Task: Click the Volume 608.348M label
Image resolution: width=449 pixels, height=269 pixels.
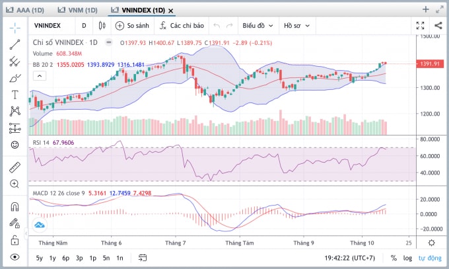Action: [x=57, y=54]
